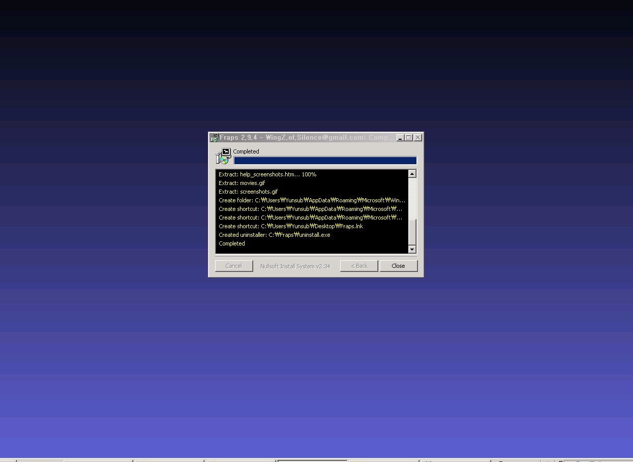Click the computer and CD setup icon
Image resolution: width=633 pixels, height=462 pixels.
pyautogui.click(x=223, y=157)
